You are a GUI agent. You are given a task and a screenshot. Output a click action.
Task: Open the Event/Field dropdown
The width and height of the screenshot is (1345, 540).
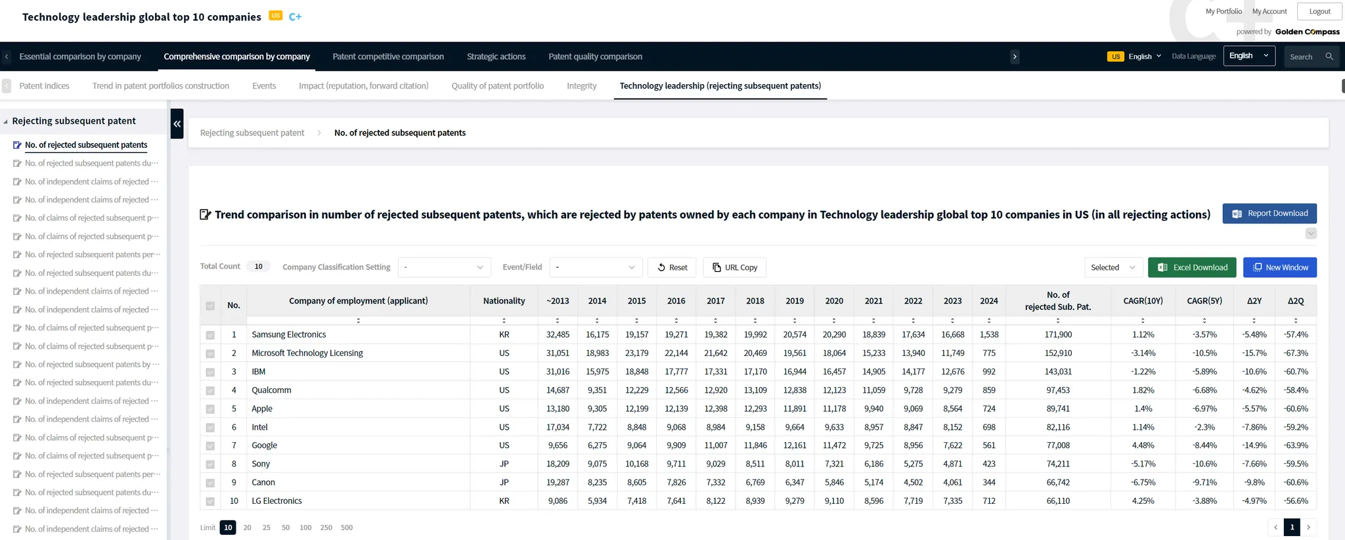click(595, 267)
